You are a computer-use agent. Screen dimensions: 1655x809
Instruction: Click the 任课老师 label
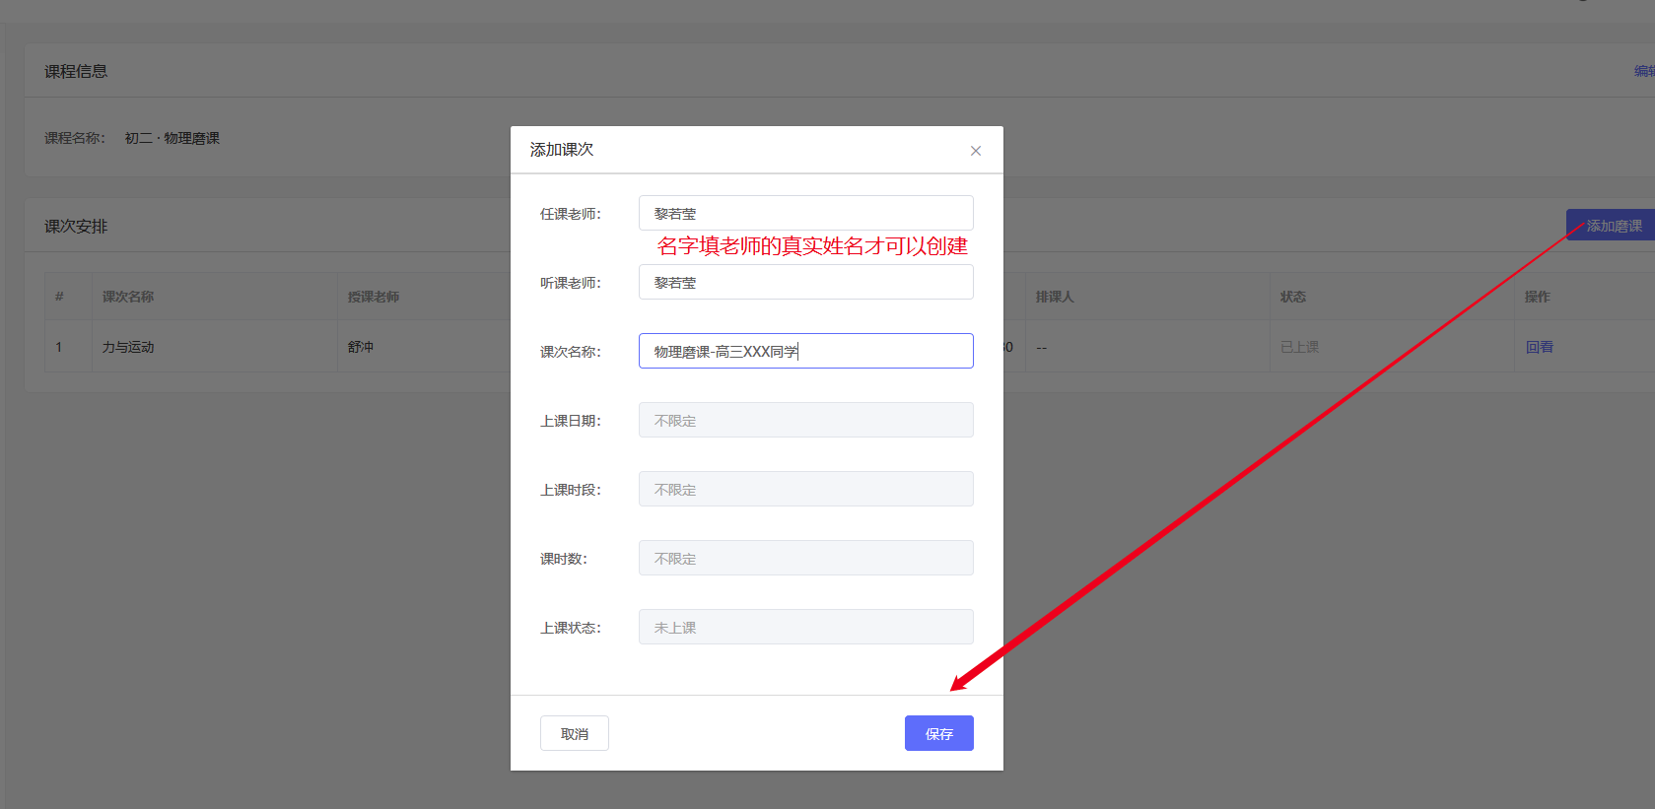tap(571, 214)
